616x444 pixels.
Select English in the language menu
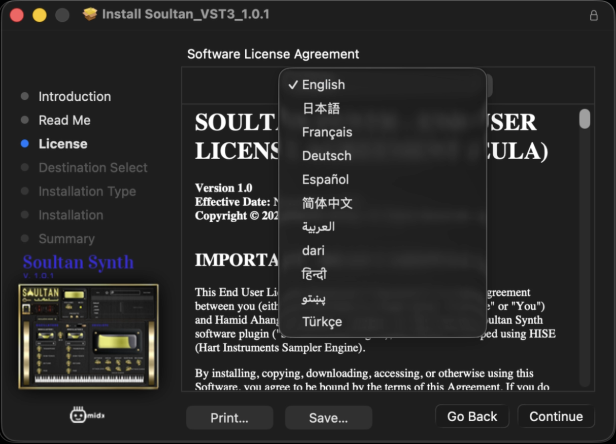coord(383,85)
